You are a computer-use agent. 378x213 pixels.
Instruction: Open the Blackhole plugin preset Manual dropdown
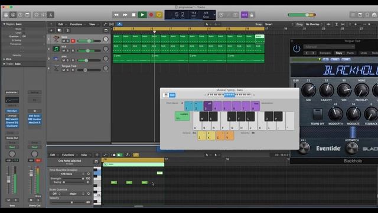click(x=329, y=47)
